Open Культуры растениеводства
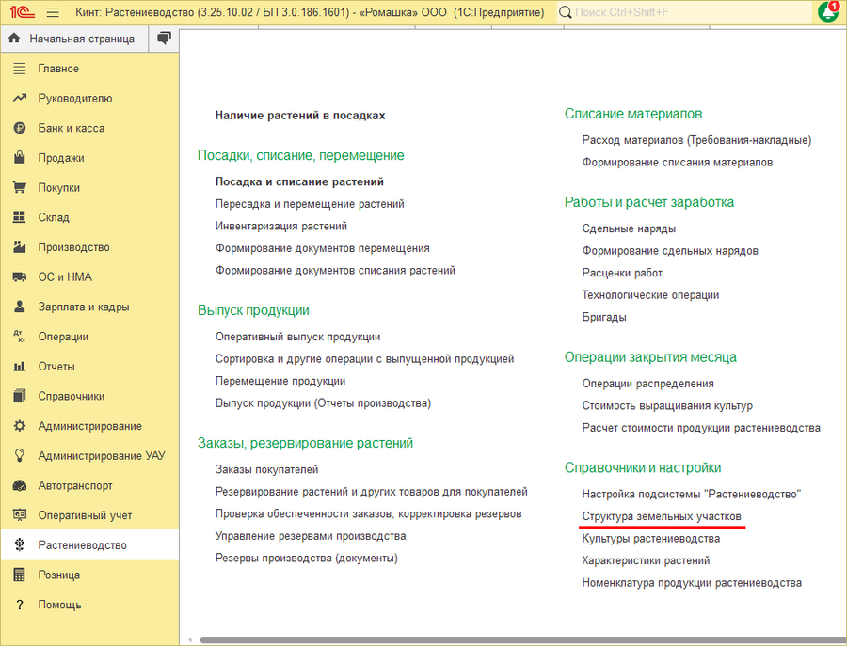Screen dimensions: 847x646 (651, 538)
